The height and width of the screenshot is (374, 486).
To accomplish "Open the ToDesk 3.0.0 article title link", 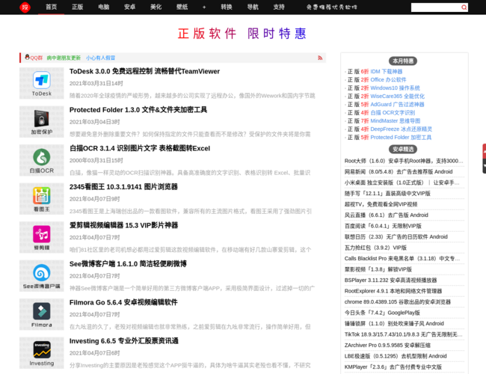I will (x=144, y=71).
